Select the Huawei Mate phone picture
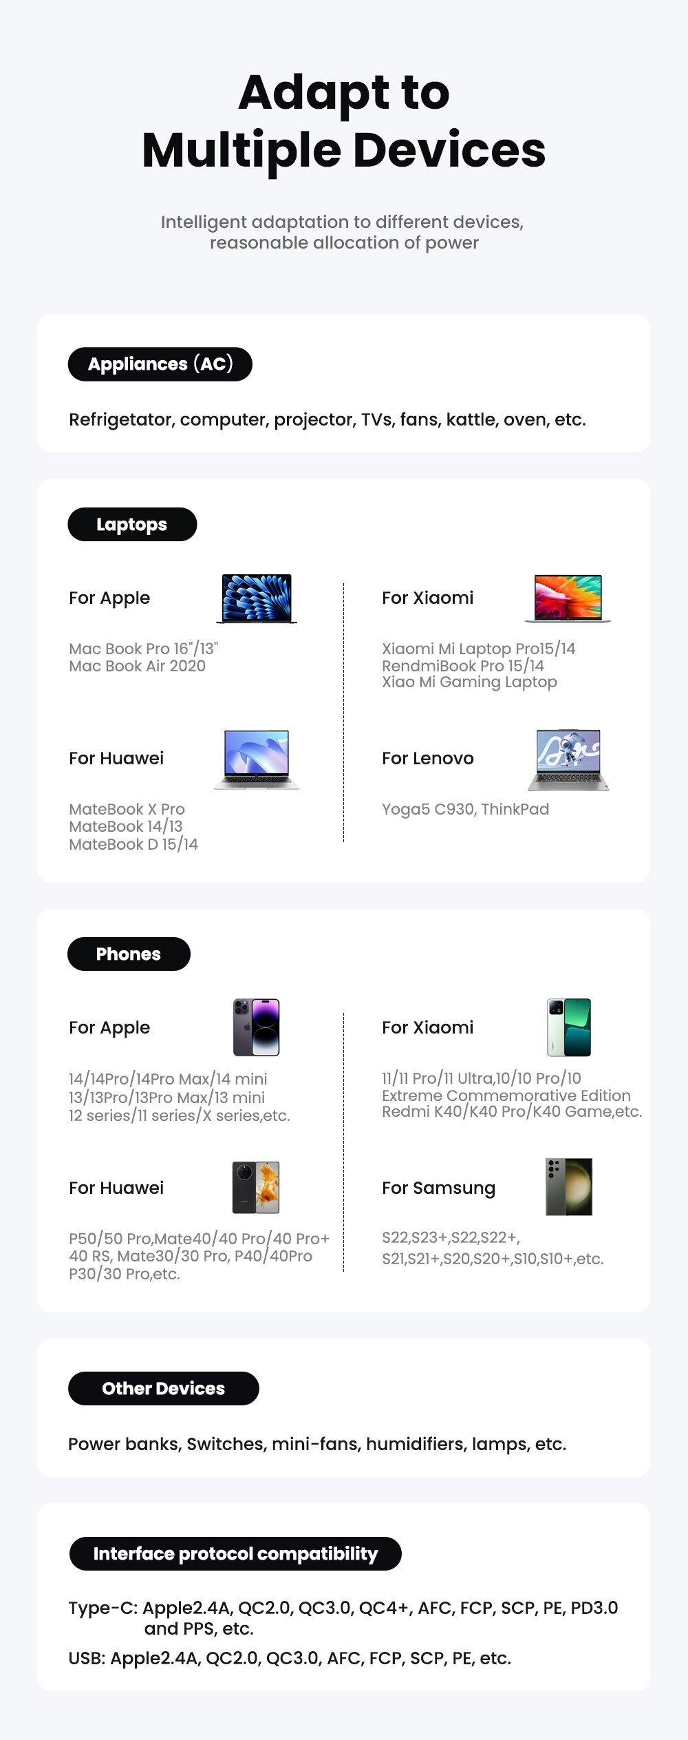Viewport: 688px width, 1740px height. pyautogui.click(x=256, y=1187)
